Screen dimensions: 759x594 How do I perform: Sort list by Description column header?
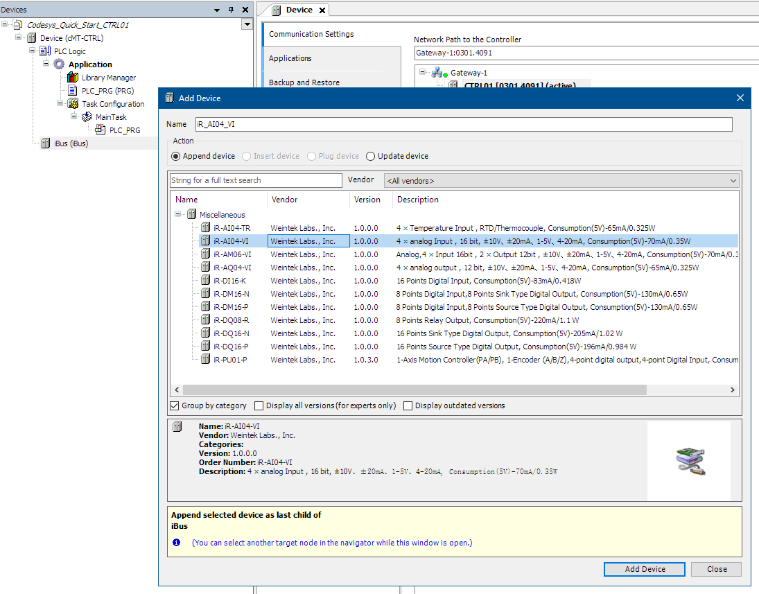pyautogui.click(x=418, y=200)
